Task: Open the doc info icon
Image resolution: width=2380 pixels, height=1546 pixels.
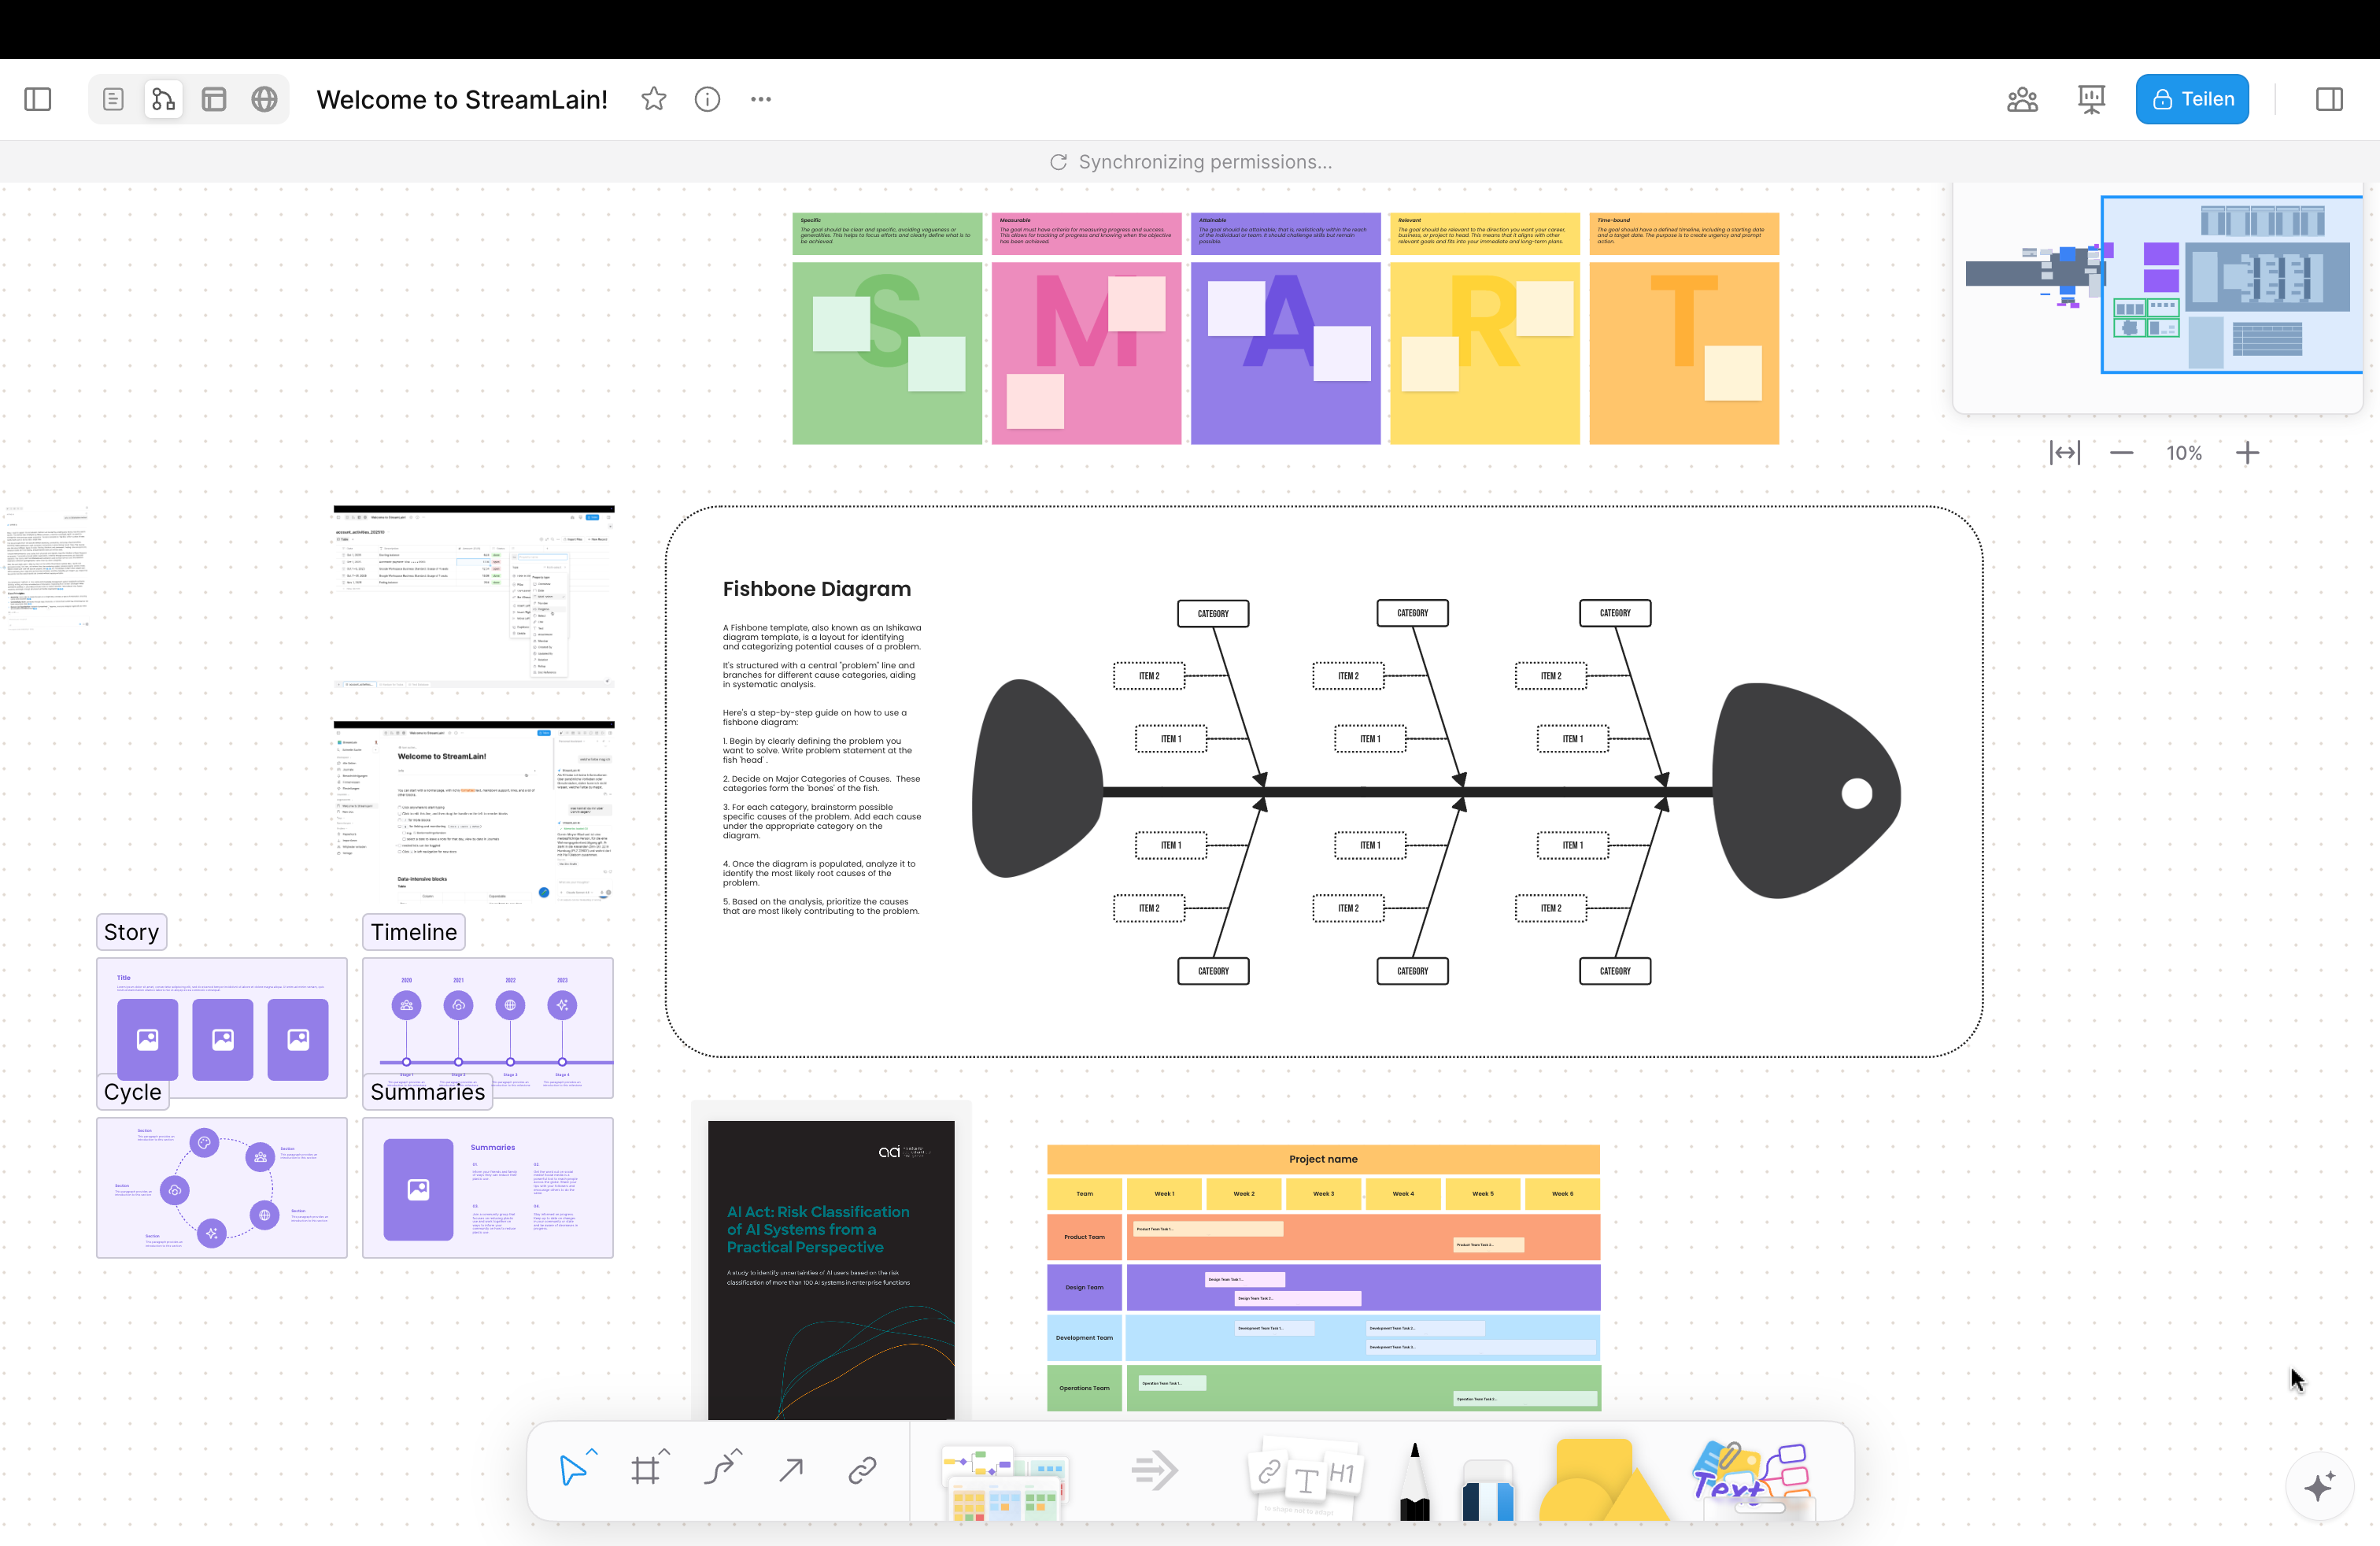Action: click(707, 99)
